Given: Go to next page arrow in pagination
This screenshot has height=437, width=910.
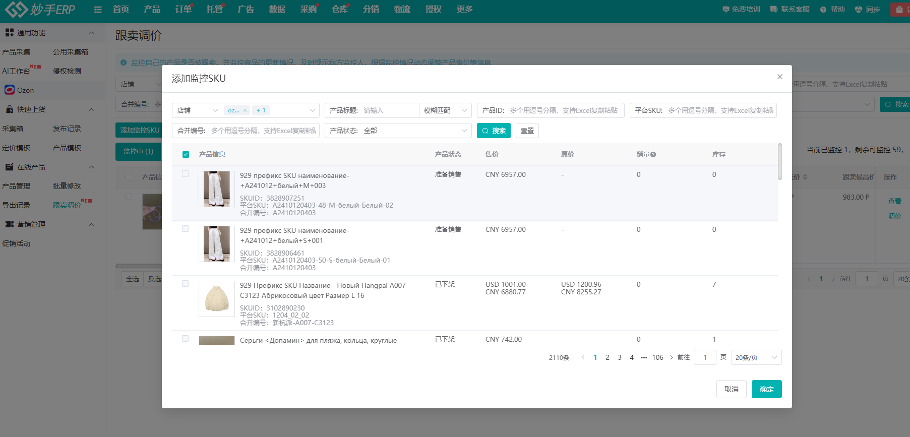Looking at the screenshot, I should (671, 357).
